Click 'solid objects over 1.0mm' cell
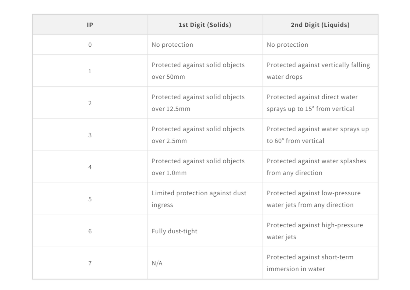 (198, 167)
